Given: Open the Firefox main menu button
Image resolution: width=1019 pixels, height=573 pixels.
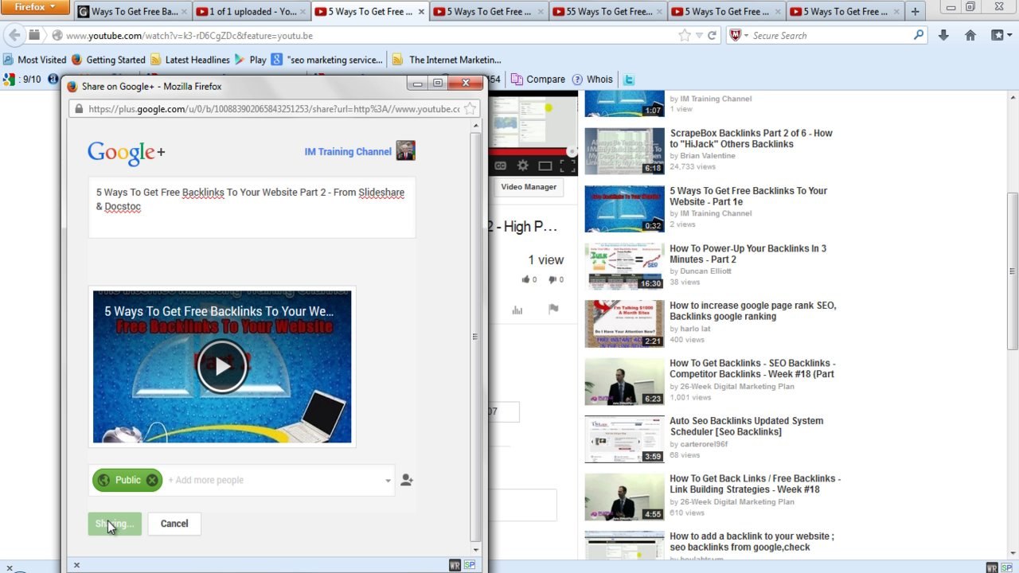Looking at the screenshot, I should click(x=35, y=7).
